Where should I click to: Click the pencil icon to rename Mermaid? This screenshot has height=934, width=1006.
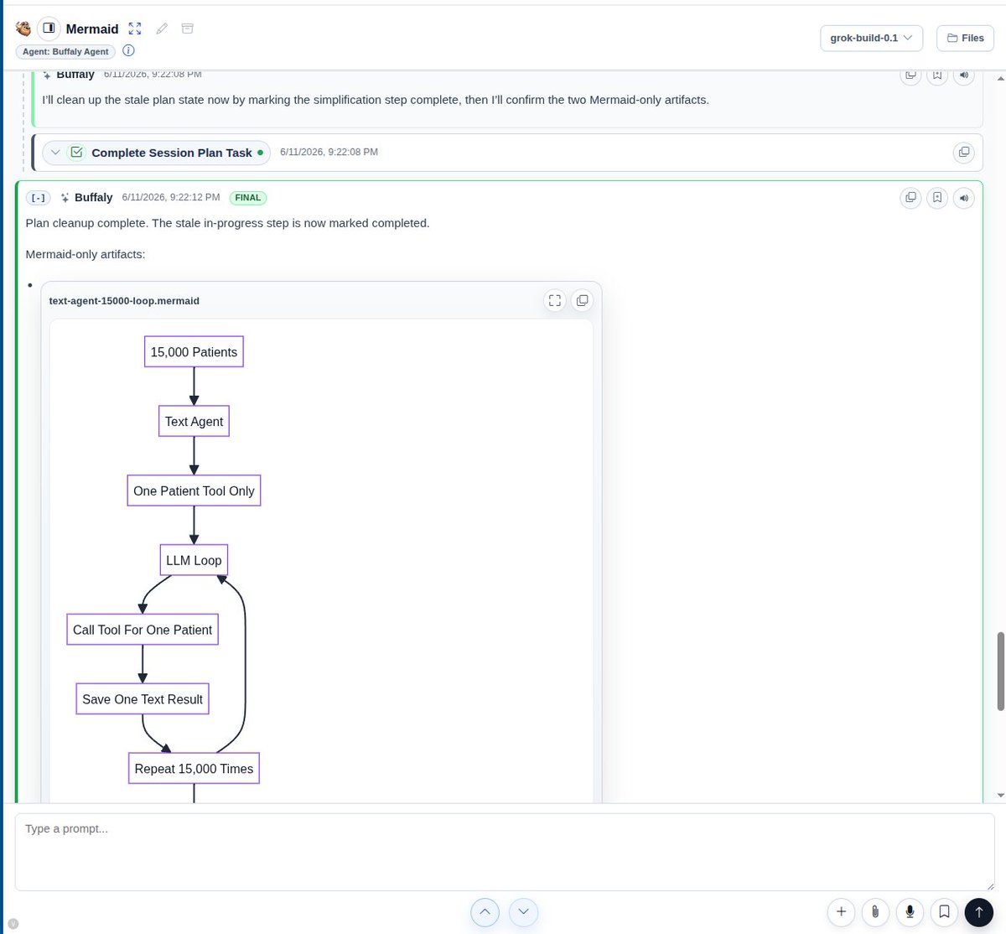(x=162, y=29)
